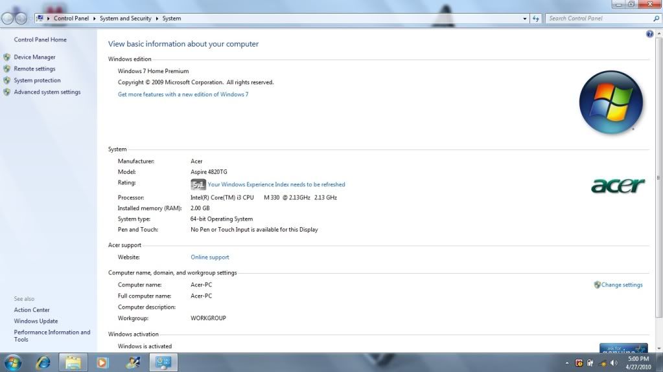This screenshot has height=372, width=663.
Task: Click the battery power tray icon
Action: [x=590, y=363]
